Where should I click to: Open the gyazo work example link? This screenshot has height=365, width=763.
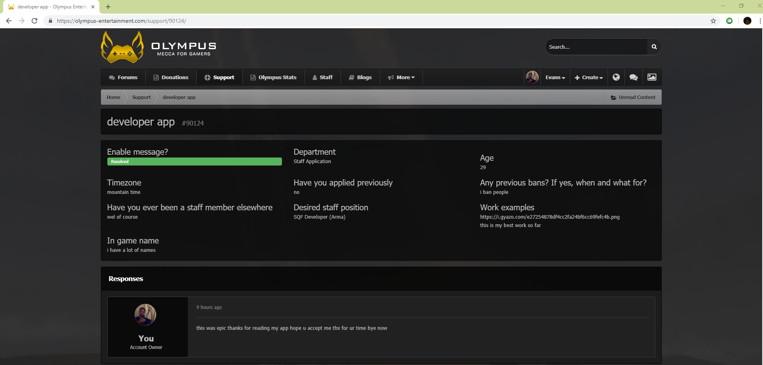[x=550, y=217]
